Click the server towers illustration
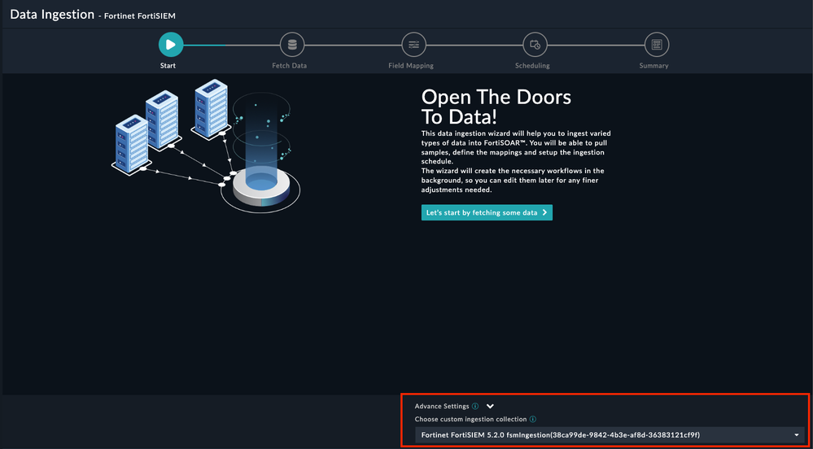 coord(206,148)
